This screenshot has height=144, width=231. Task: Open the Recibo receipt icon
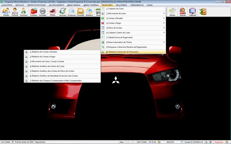pos(172,12)
